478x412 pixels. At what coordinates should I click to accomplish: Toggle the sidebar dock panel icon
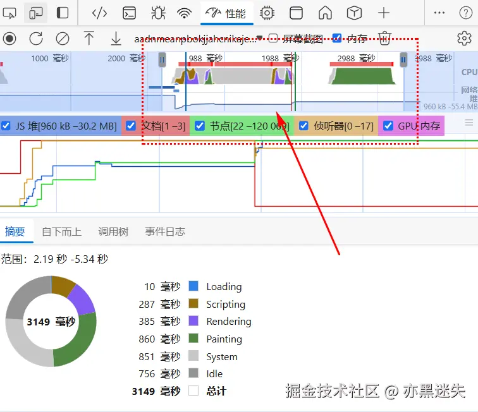tap(63, 13)
